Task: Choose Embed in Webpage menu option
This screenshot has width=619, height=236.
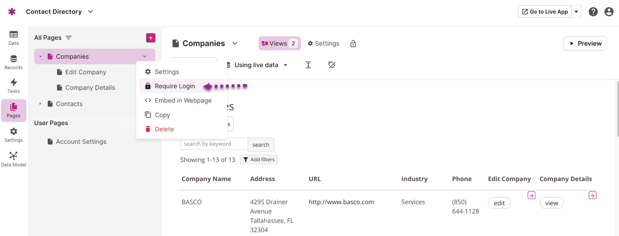Action: (183, 101)
